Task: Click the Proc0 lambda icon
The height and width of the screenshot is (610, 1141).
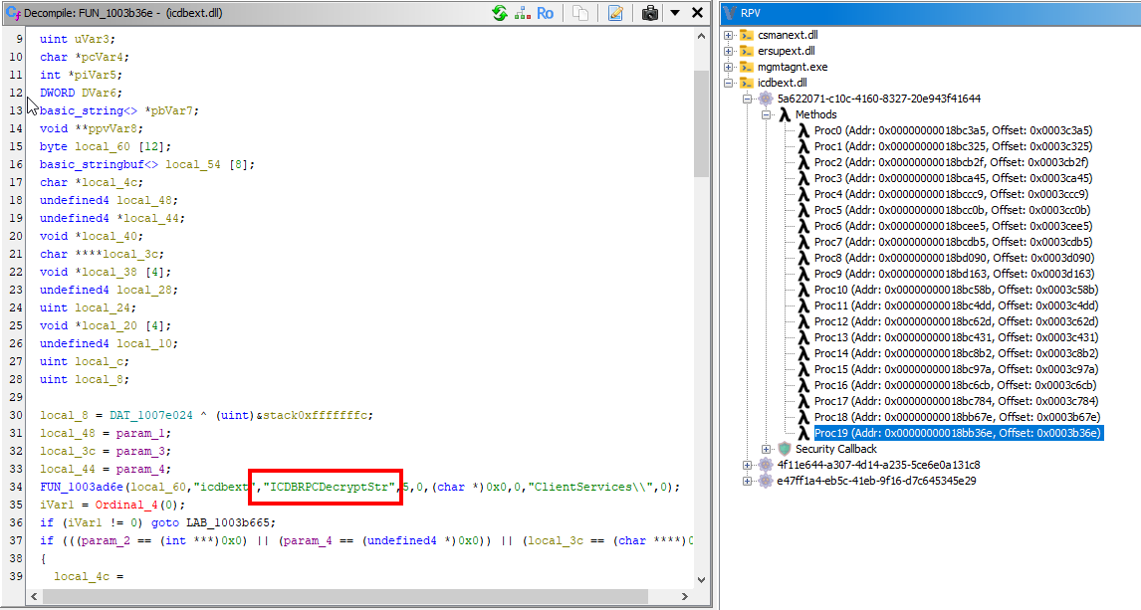Action: tap(803, 131)
